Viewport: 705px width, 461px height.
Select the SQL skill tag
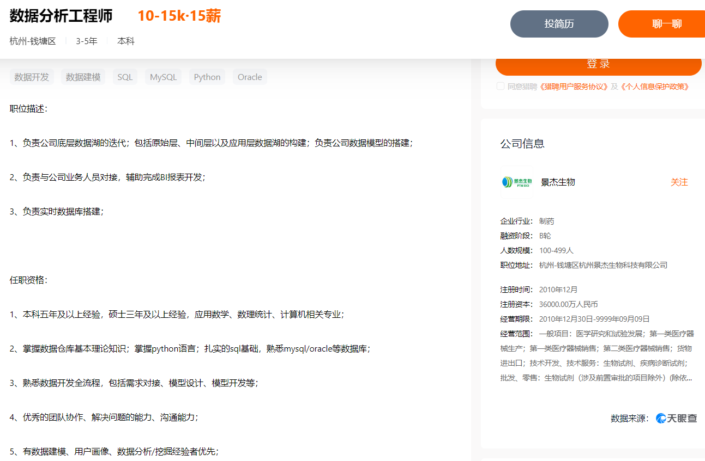pyautogui.click(x=125, y=77)
